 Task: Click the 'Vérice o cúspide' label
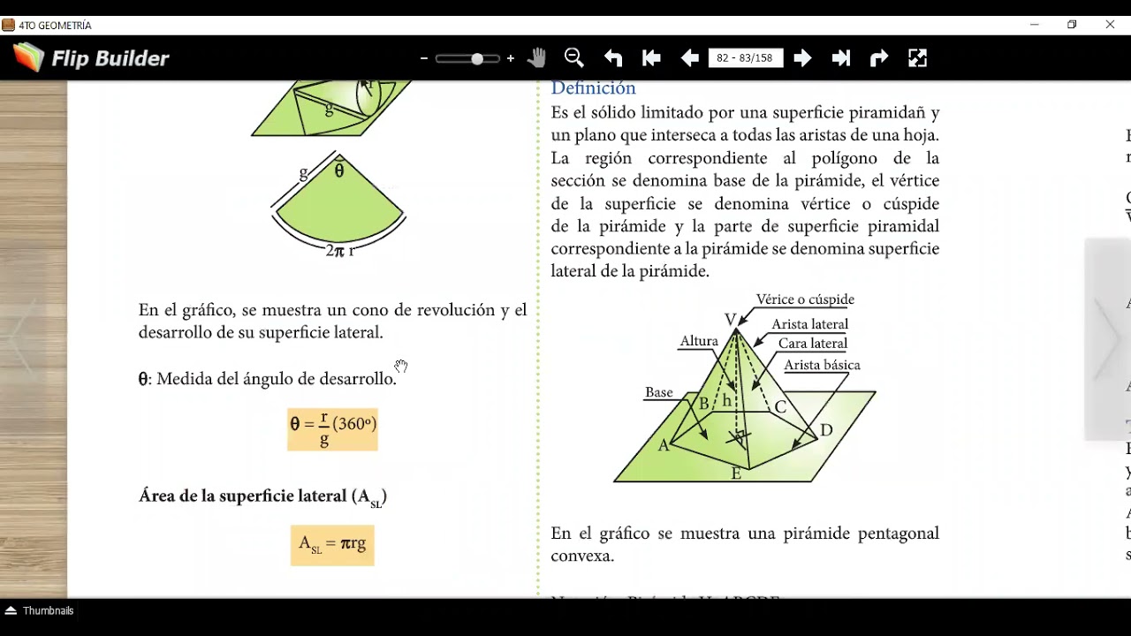tap(805, 299)
